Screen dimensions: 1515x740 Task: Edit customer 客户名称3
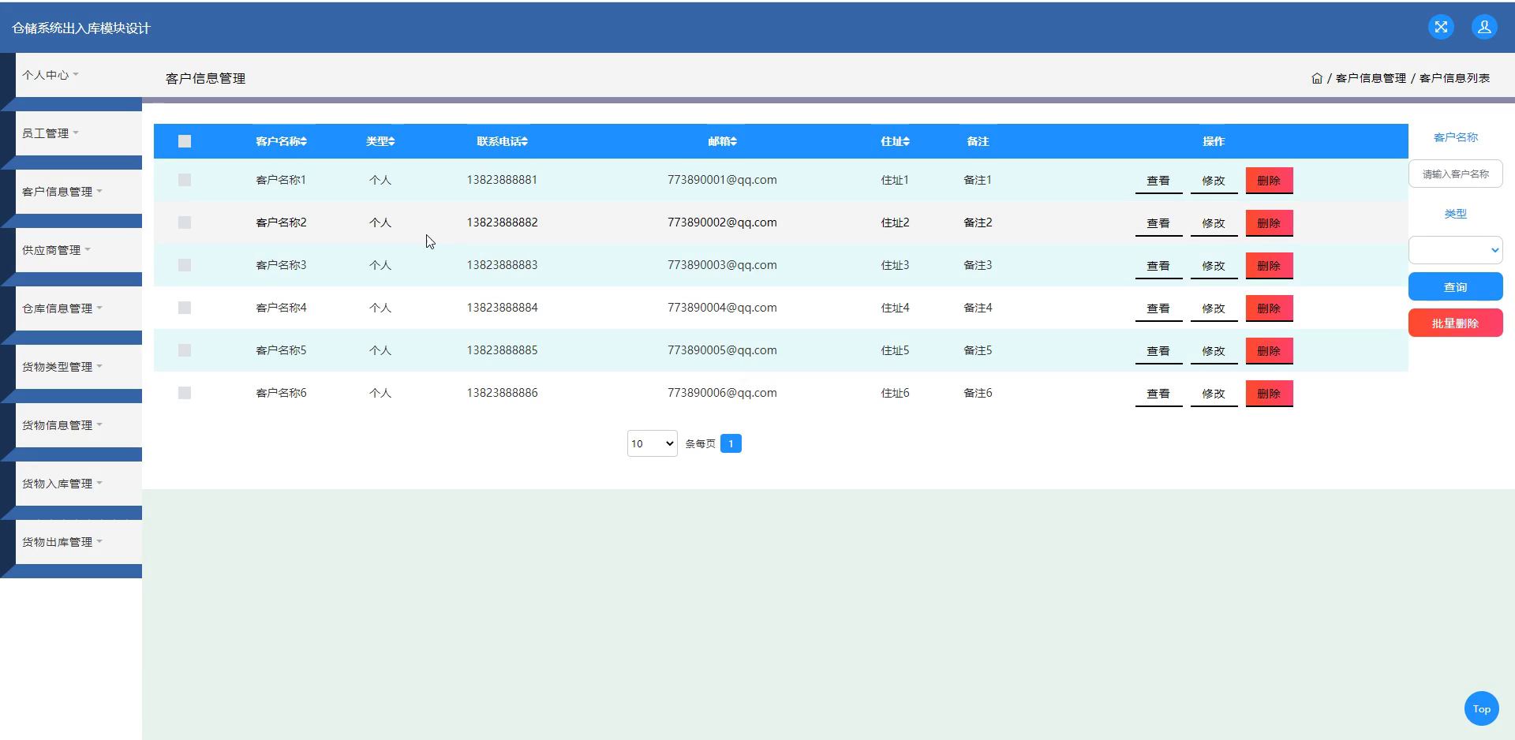click(x=1214, y=266)
